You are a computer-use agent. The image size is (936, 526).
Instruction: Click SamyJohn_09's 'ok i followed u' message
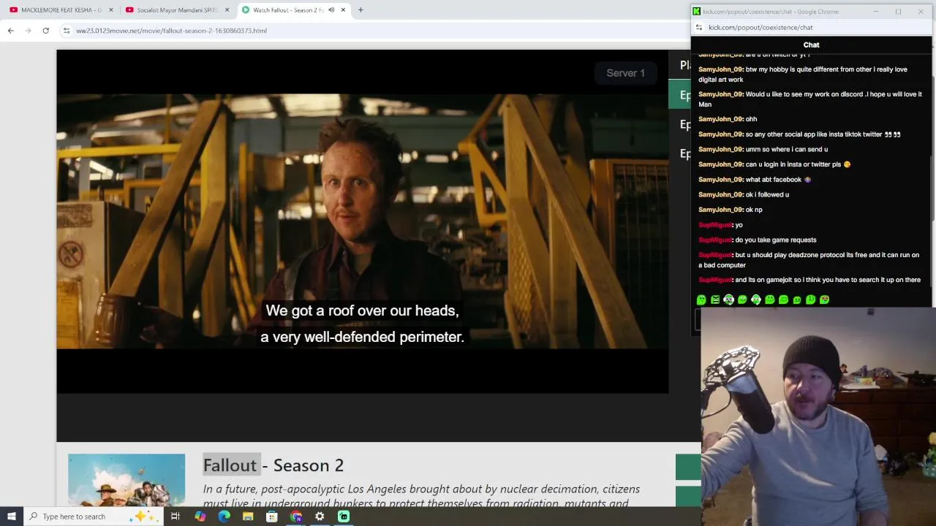point(744,194)
